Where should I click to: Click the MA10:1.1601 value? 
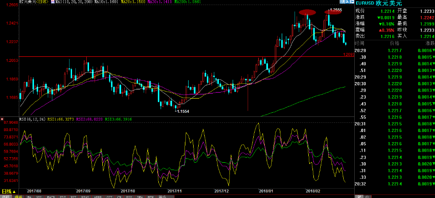[x=106, y=2]
